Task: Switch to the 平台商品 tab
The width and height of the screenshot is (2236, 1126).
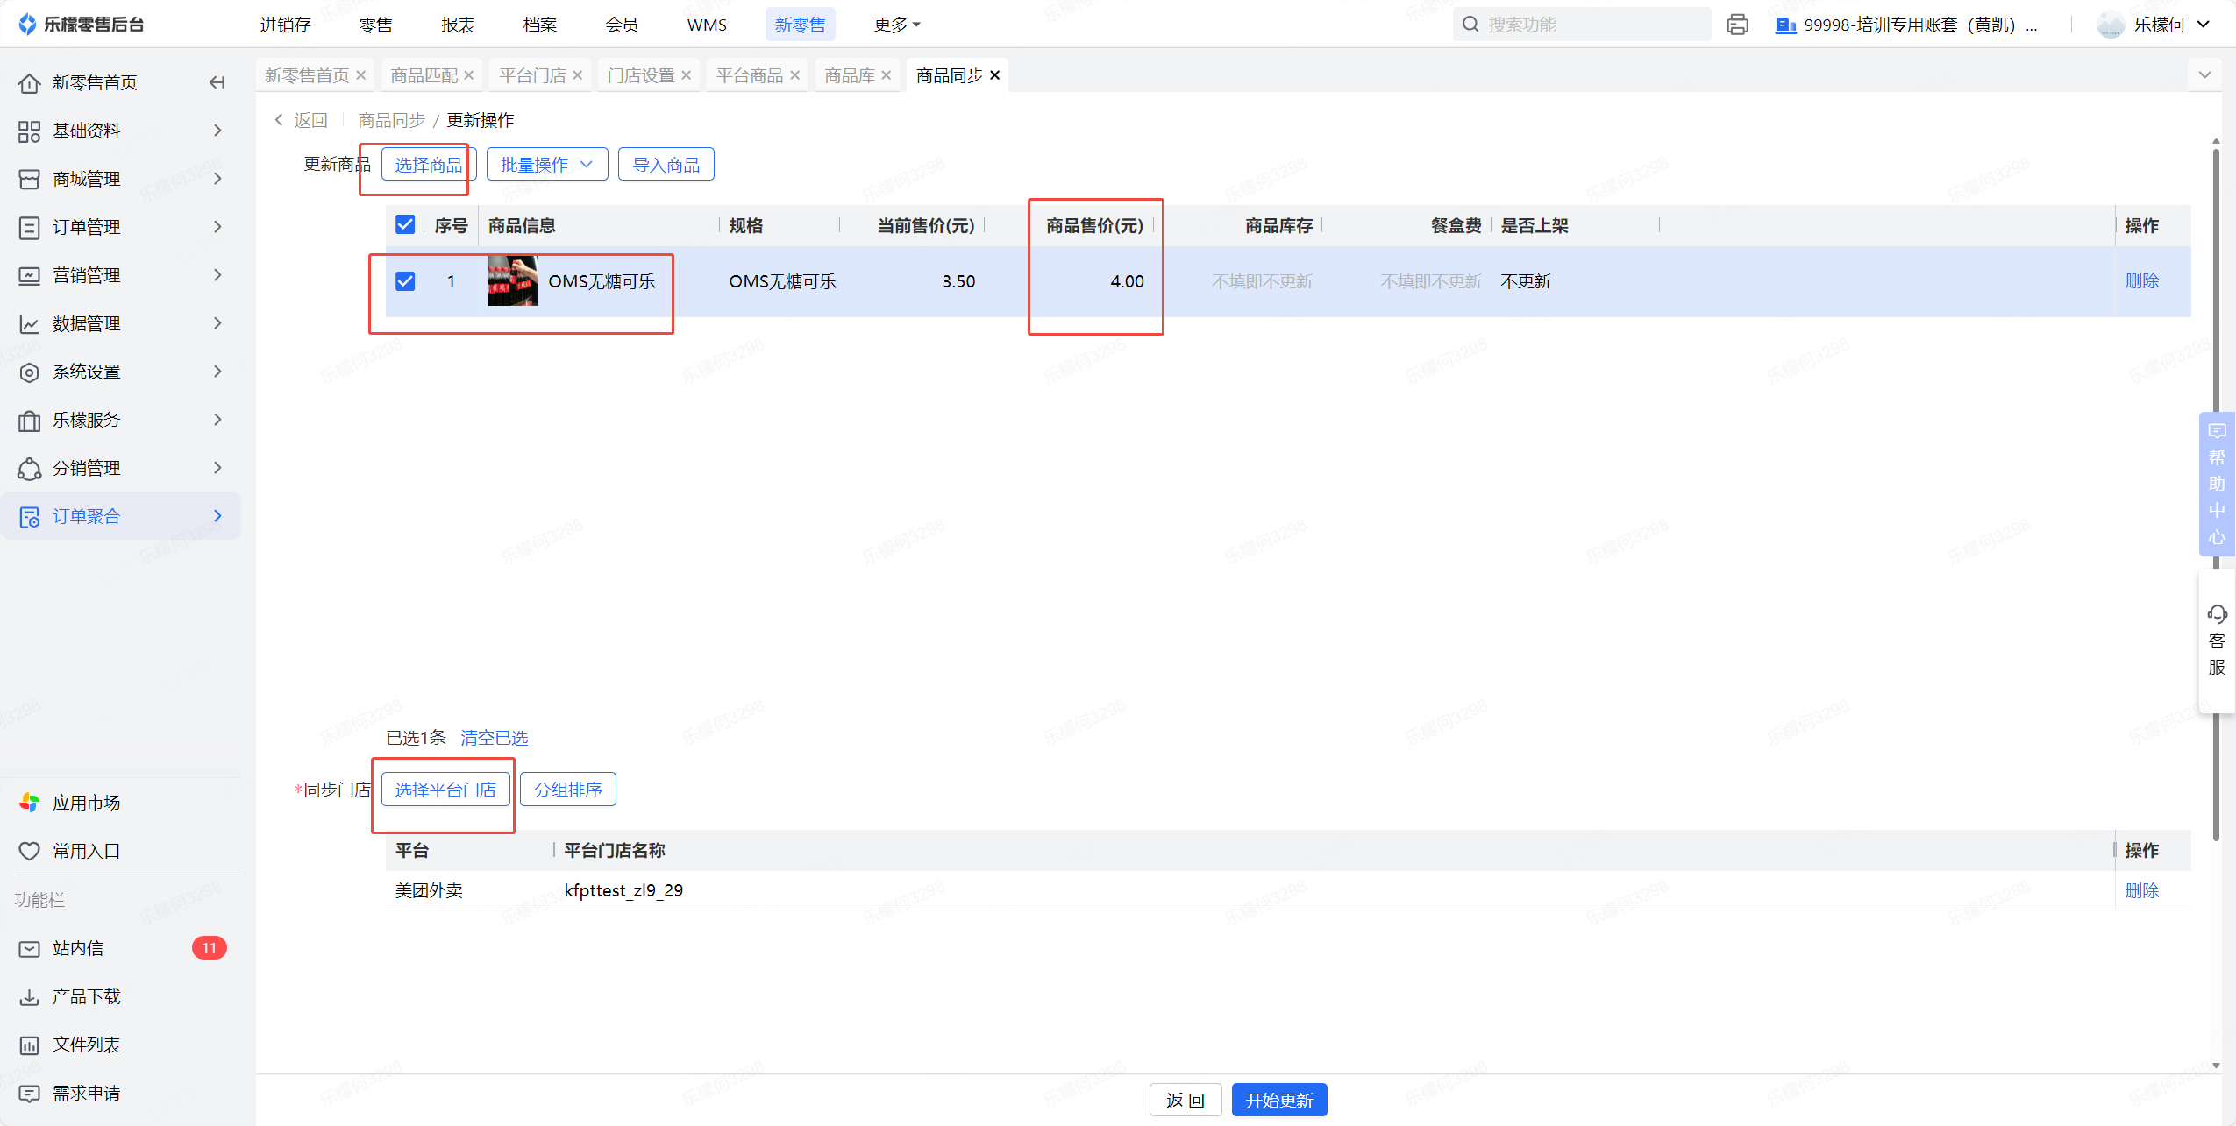Action: (749, 75)
